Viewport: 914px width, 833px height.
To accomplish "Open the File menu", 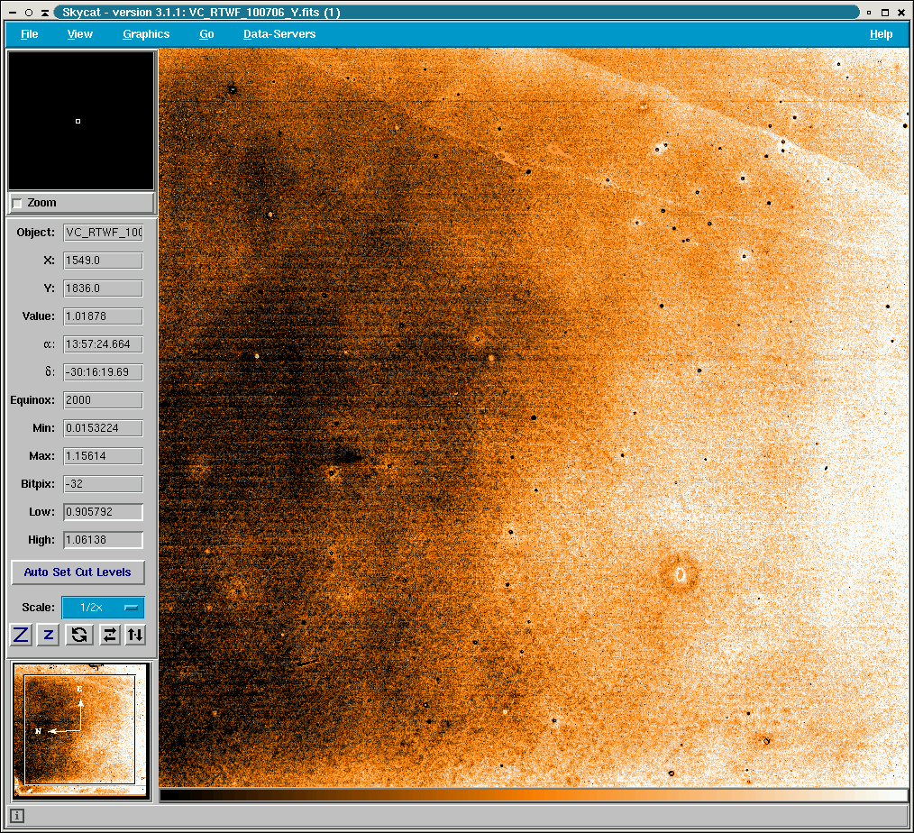I will [x=29, y=34].
